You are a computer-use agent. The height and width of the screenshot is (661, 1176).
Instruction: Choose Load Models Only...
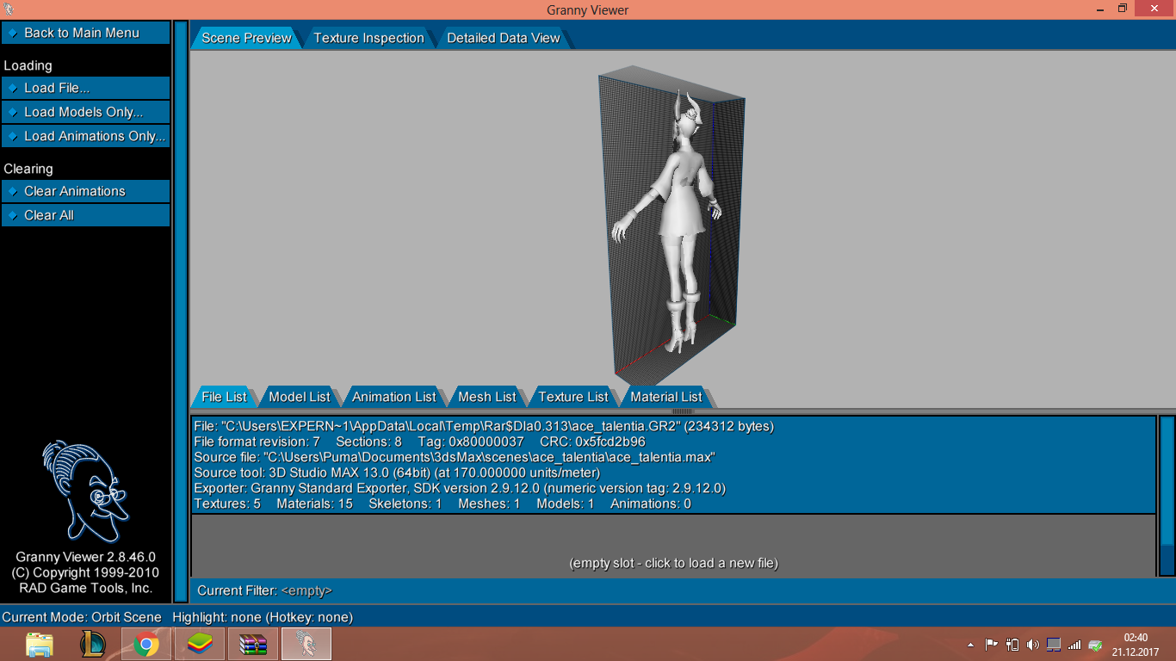tap(86, 112)
